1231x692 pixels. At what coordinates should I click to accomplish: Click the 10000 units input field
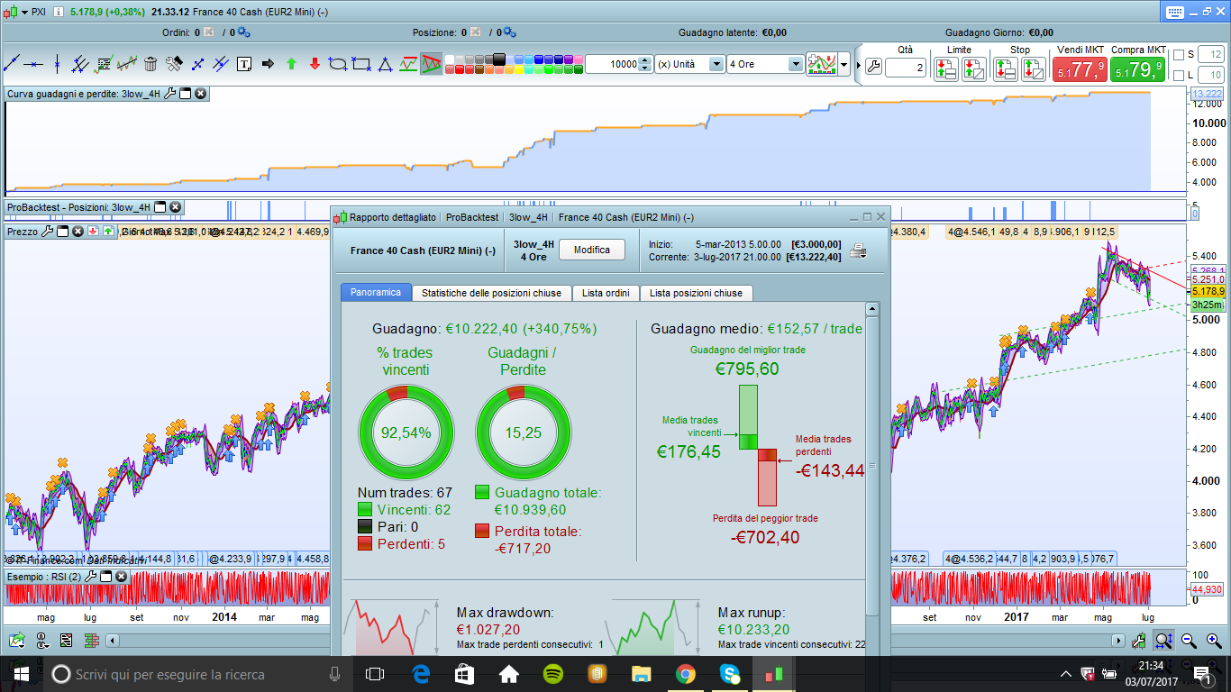point(612,64)
